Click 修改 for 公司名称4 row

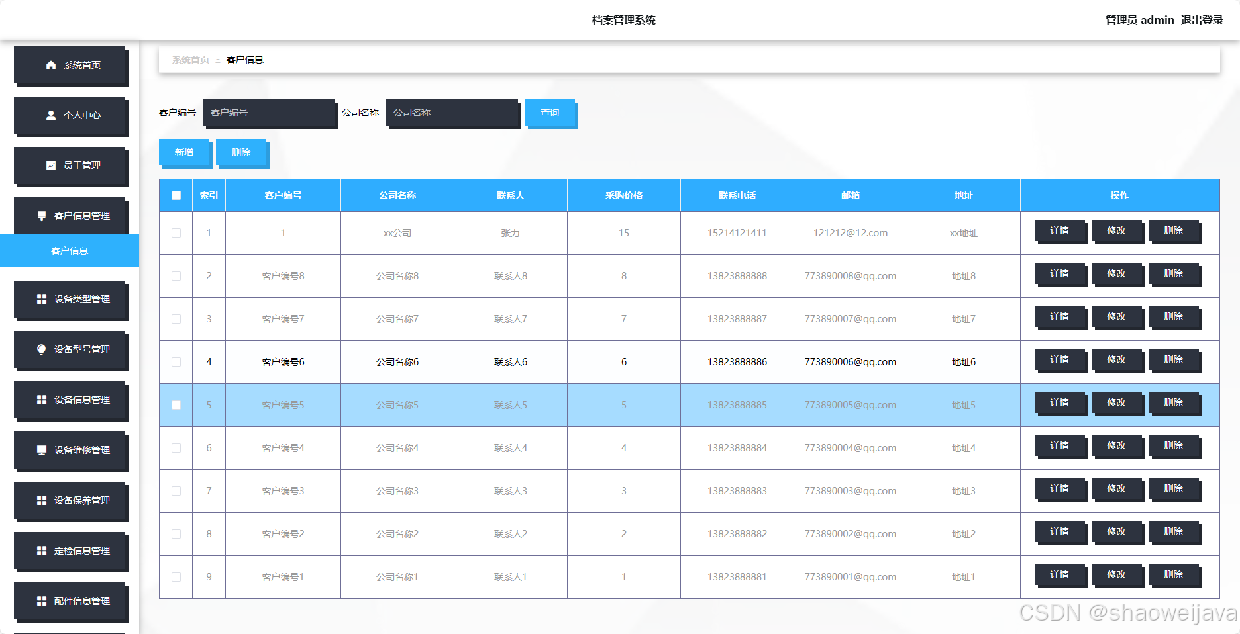tap(1117, 447)
